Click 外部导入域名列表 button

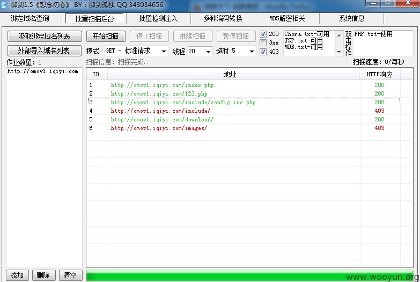[45, 50]
